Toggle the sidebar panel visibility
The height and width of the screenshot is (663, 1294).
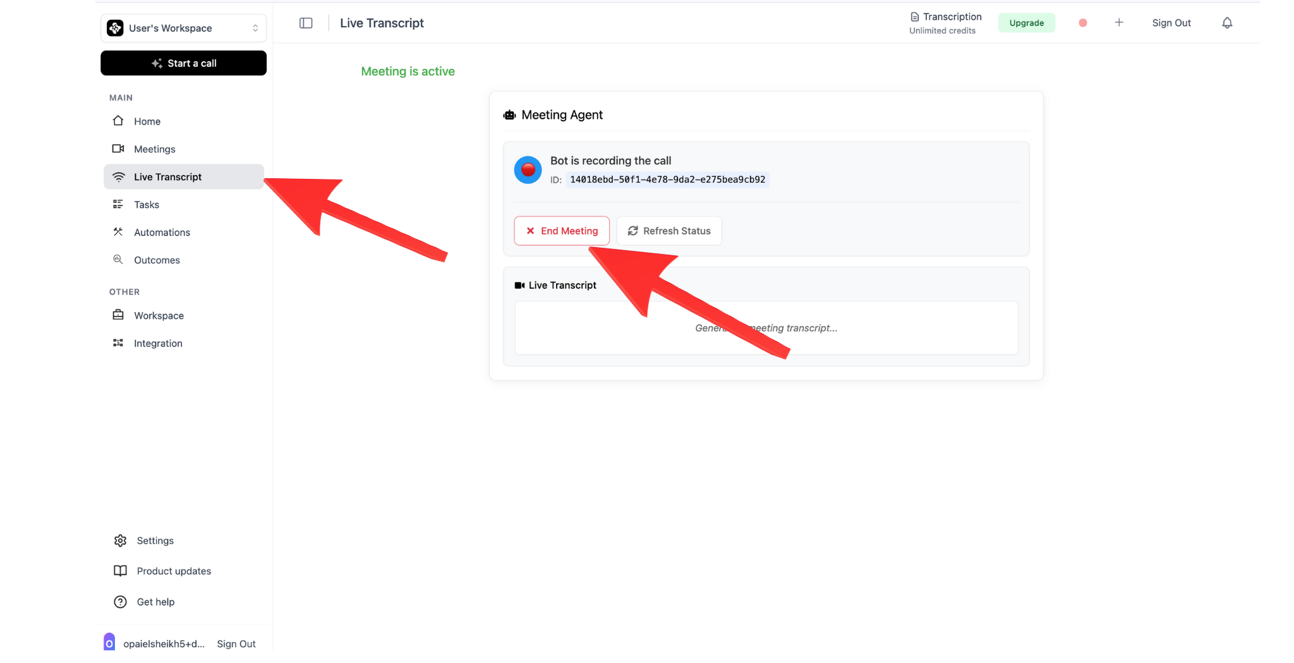[x=306, y=23]
